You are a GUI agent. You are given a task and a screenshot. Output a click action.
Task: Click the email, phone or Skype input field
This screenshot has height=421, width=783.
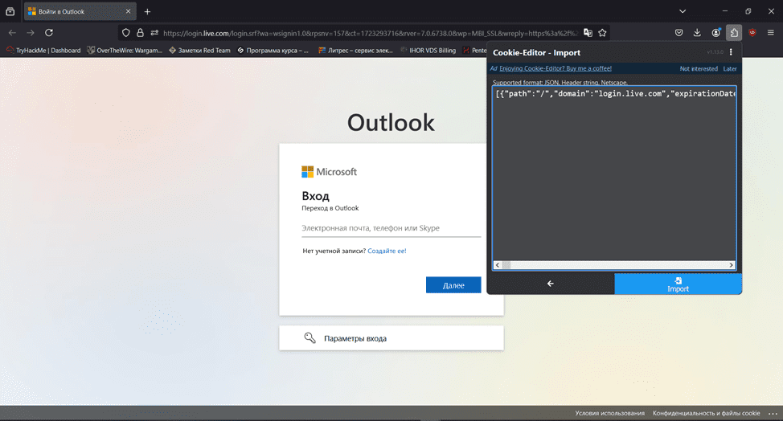point(391,228)
